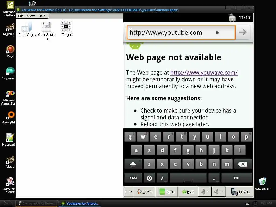Tap the q key
The height and width of the screenshot is (207, 276).
tap(130, 137)
